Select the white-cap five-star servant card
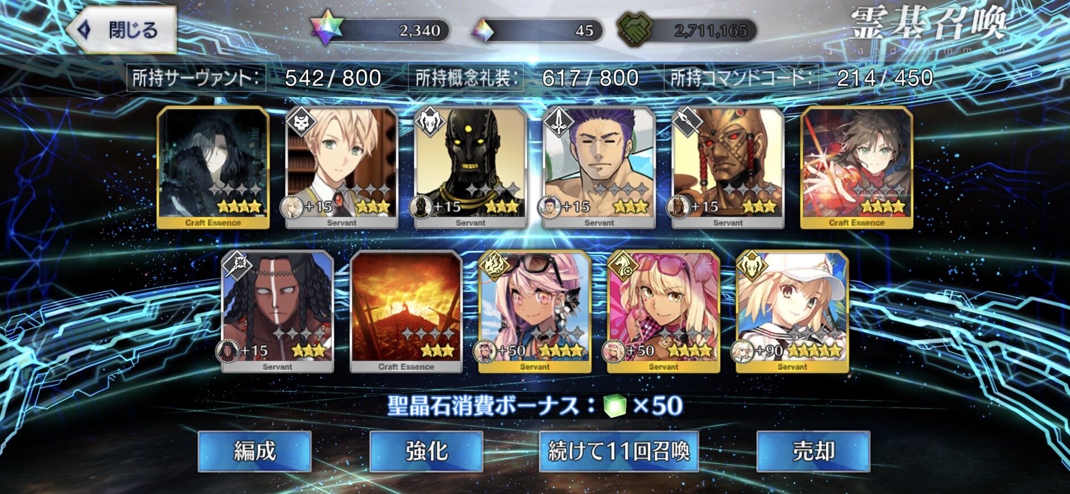The image size is (1070, 494). pos(792,312)
